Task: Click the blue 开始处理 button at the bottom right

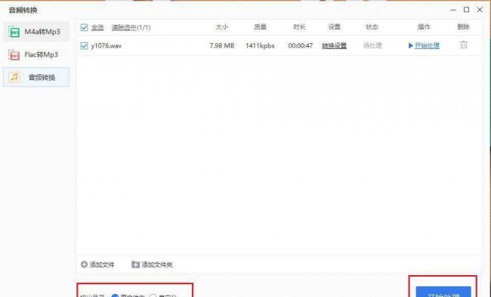Action: (x=443, y=292)
